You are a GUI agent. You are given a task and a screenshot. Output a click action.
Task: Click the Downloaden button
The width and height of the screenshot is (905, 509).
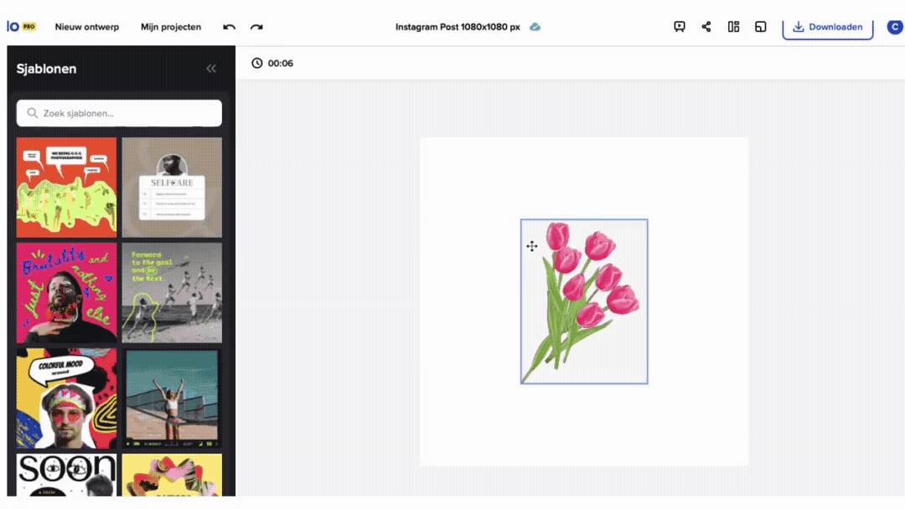click(828, 28)
